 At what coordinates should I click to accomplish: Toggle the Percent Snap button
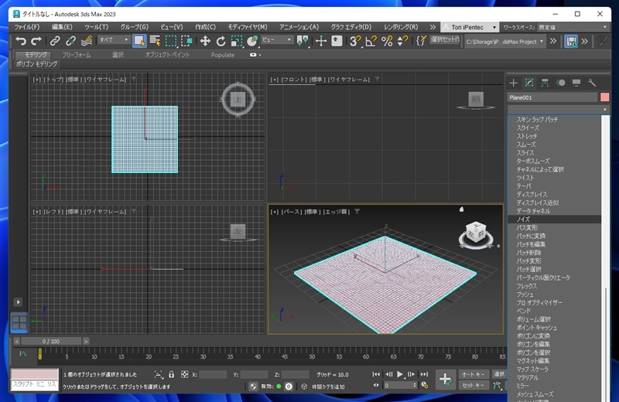tap(387, 41)
